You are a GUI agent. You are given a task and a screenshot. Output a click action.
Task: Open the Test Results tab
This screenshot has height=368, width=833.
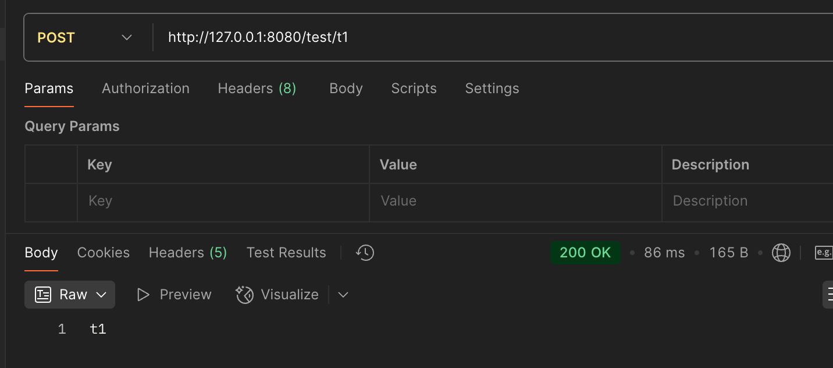coord(286,253)
